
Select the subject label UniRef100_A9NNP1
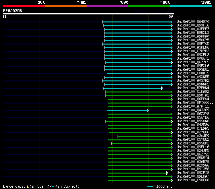click(x=193, y=84)
